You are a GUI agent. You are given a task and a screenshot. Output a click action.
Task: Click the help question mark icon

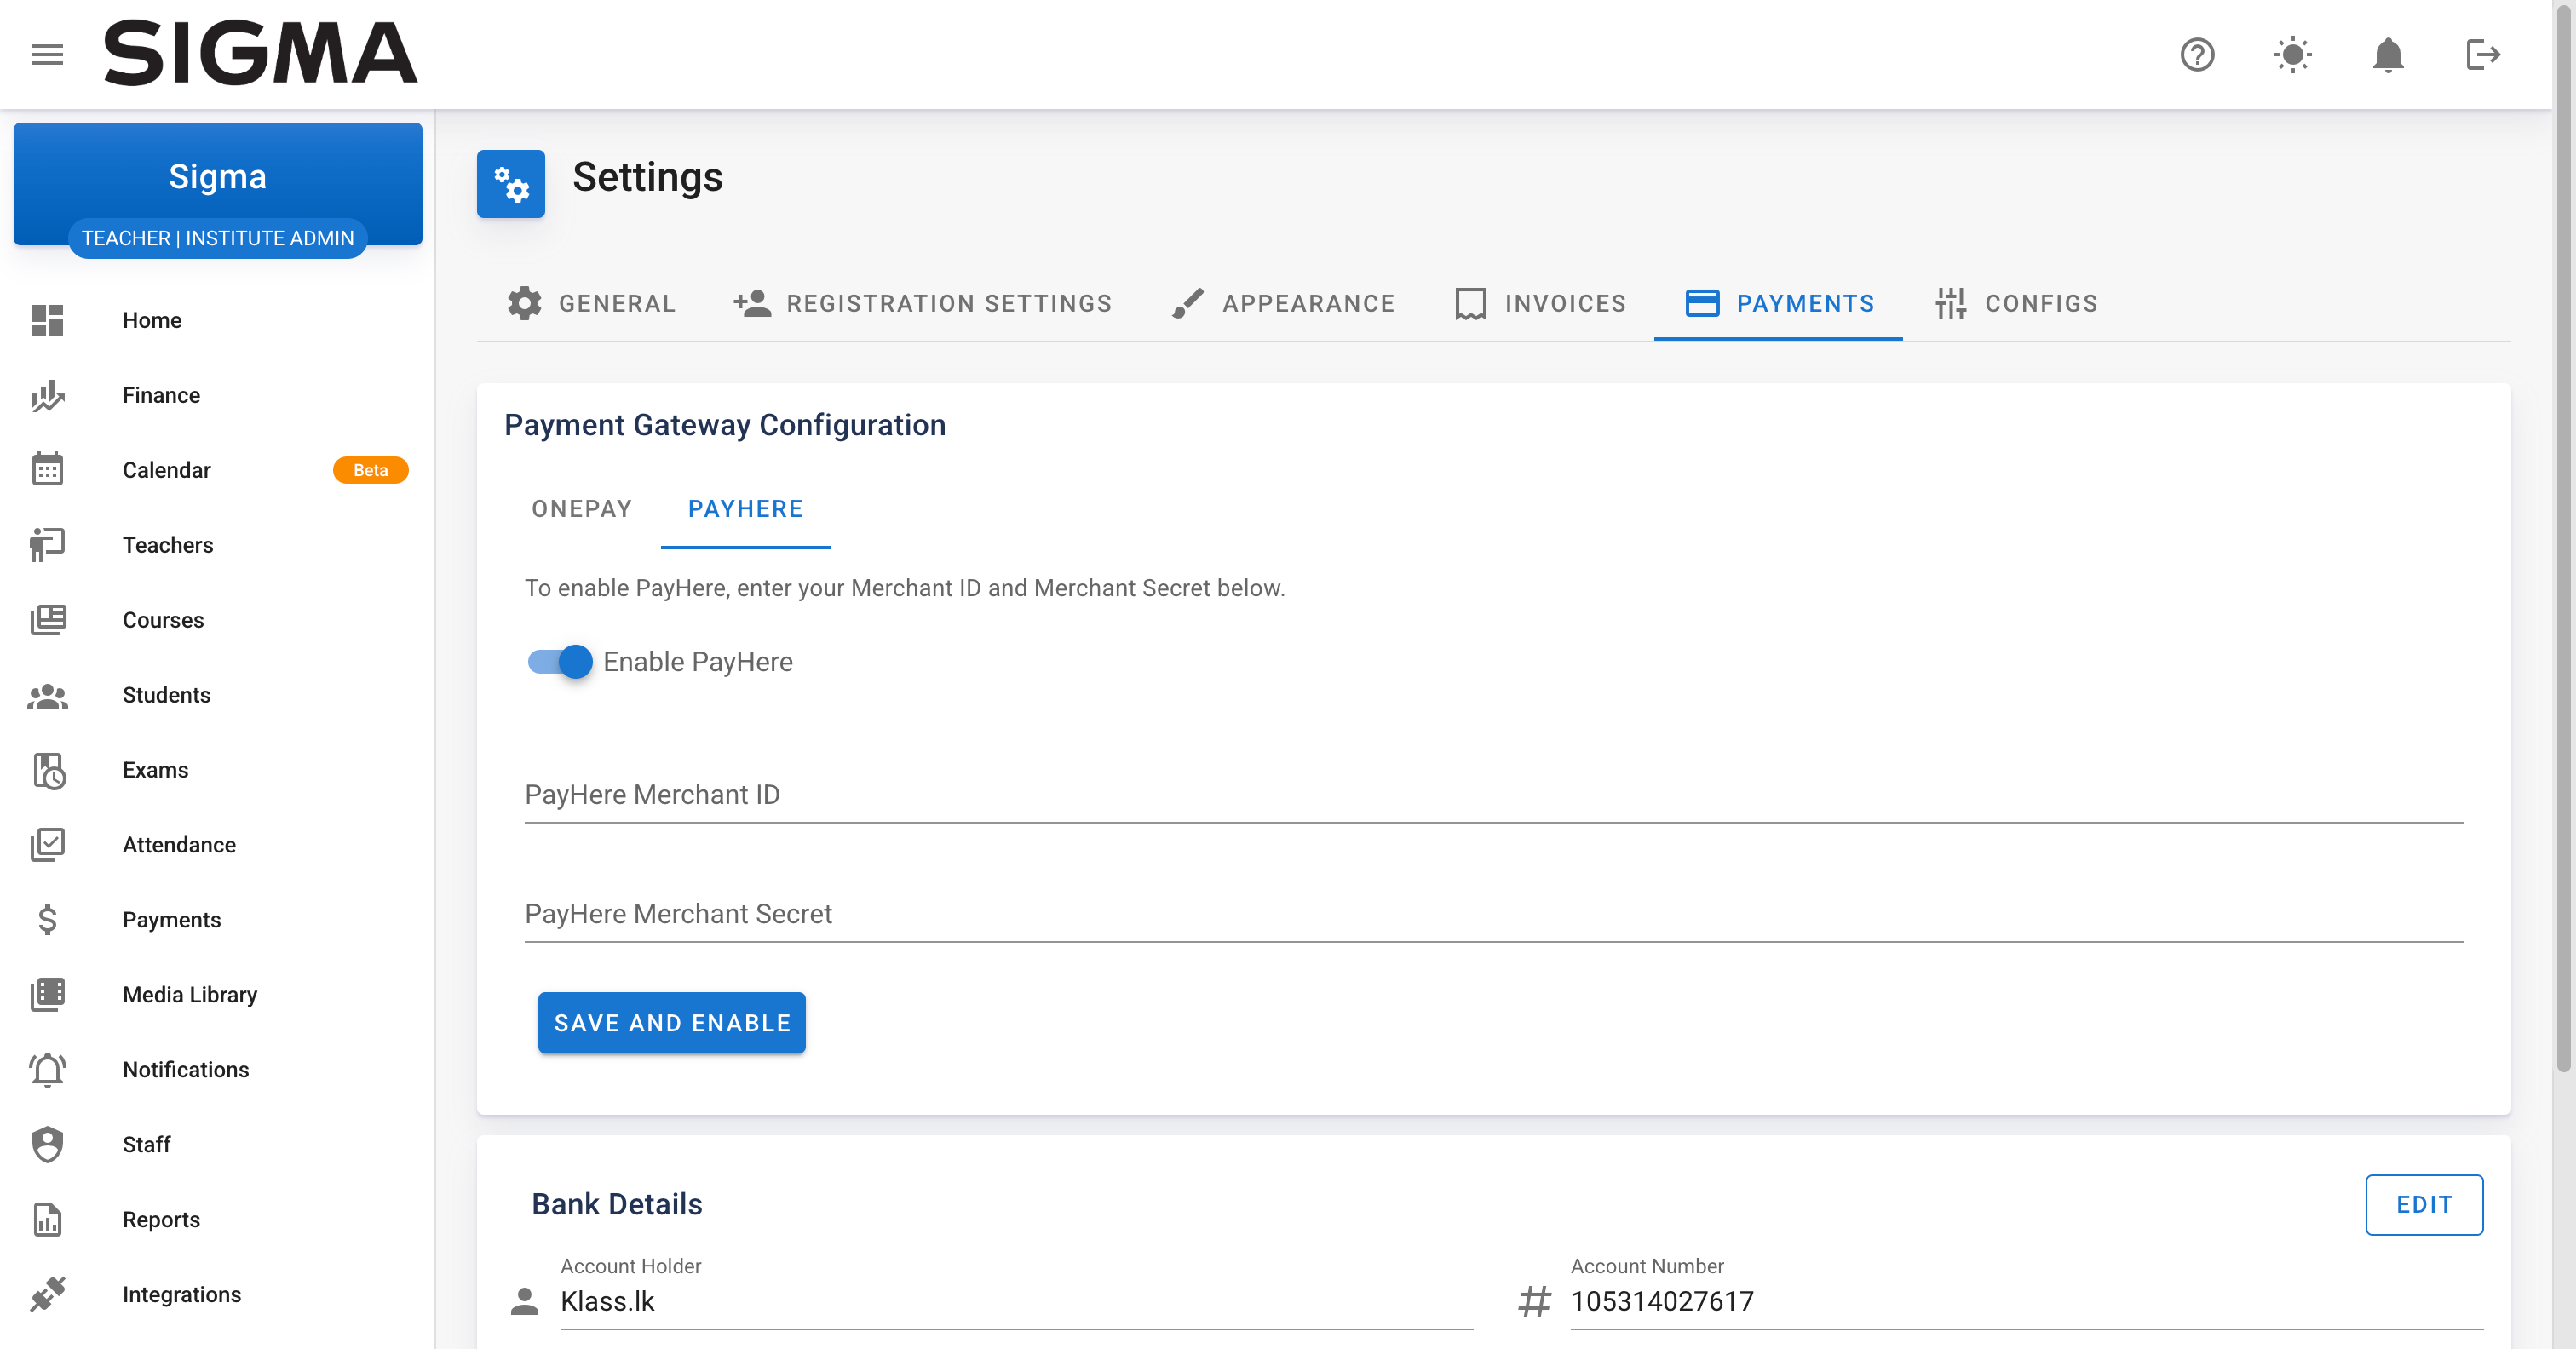tap(2197, 54)
